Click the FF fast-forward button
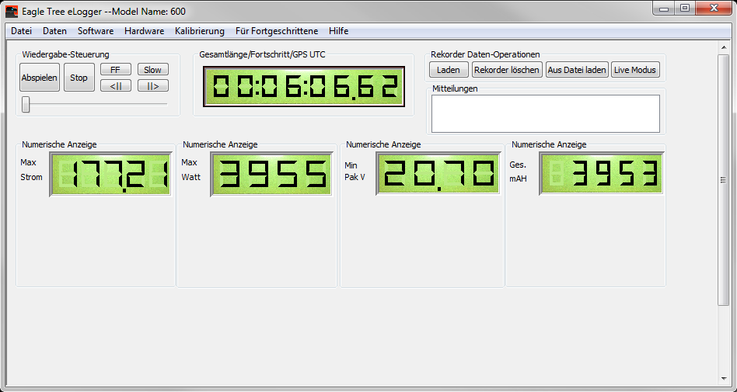The width and height of the screenshot is (737, 392). [116, 70]
